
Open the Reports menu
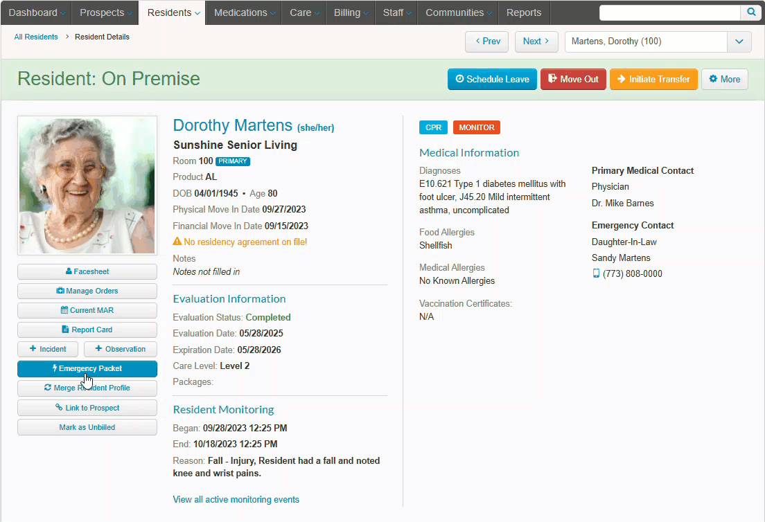coord(524,12)
